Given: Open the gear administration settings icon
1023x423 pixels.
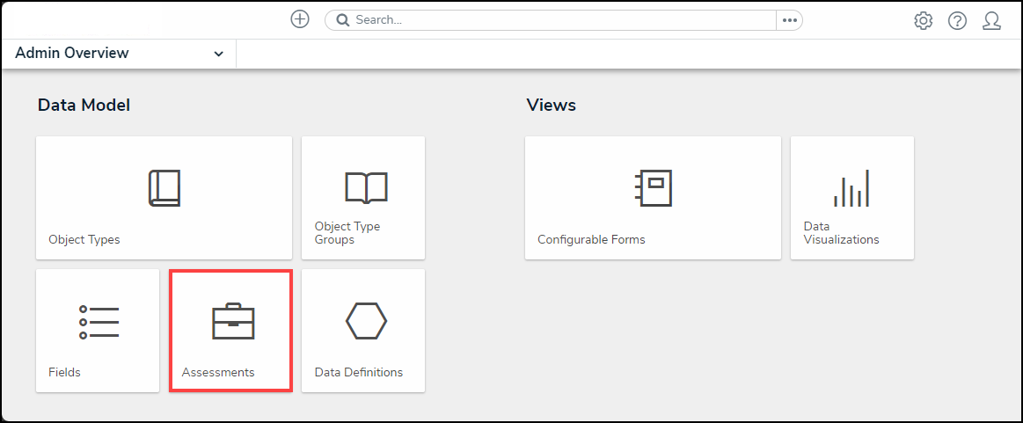Looking at the screenshot, I should click(923, 21).
